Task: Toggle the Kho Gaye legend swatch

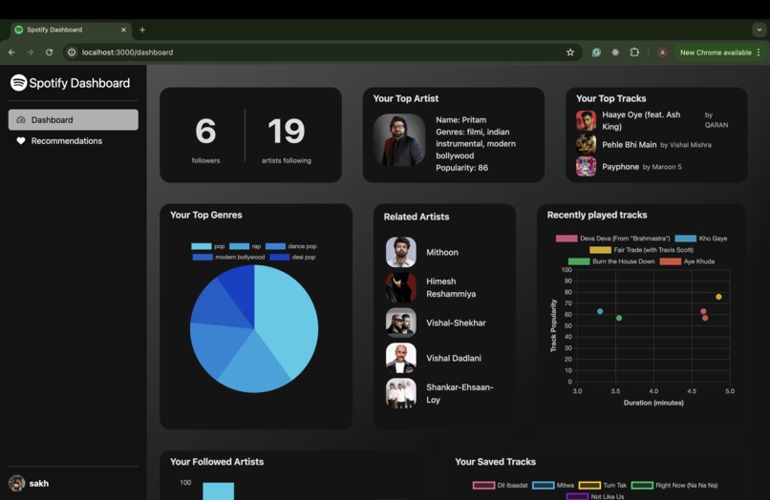Action: coord(686,239)
